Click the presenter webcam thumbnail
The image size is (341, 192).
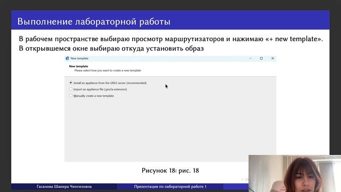[295, 173]
